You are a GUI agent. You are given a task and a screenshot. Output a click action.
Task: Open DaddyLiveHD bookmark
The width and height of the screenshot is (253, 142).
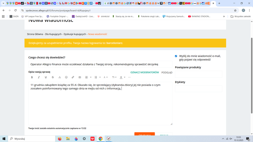point(83,16)
